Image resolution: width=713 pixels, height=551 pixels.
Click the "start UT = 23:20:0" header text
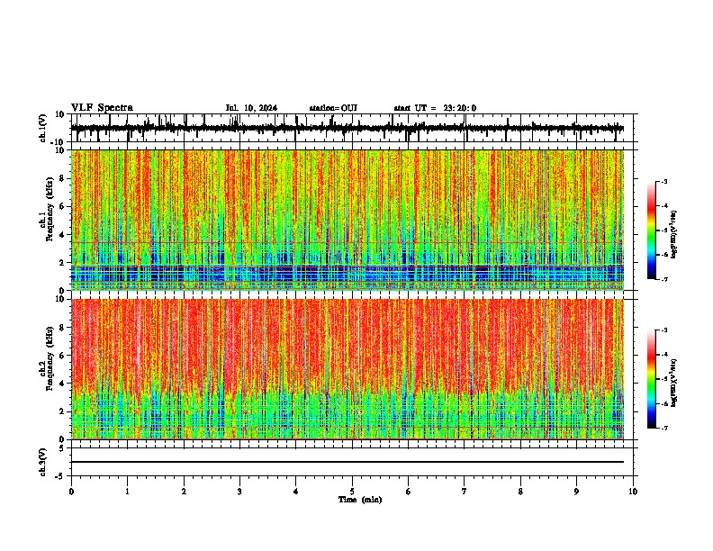pos(435,108)
